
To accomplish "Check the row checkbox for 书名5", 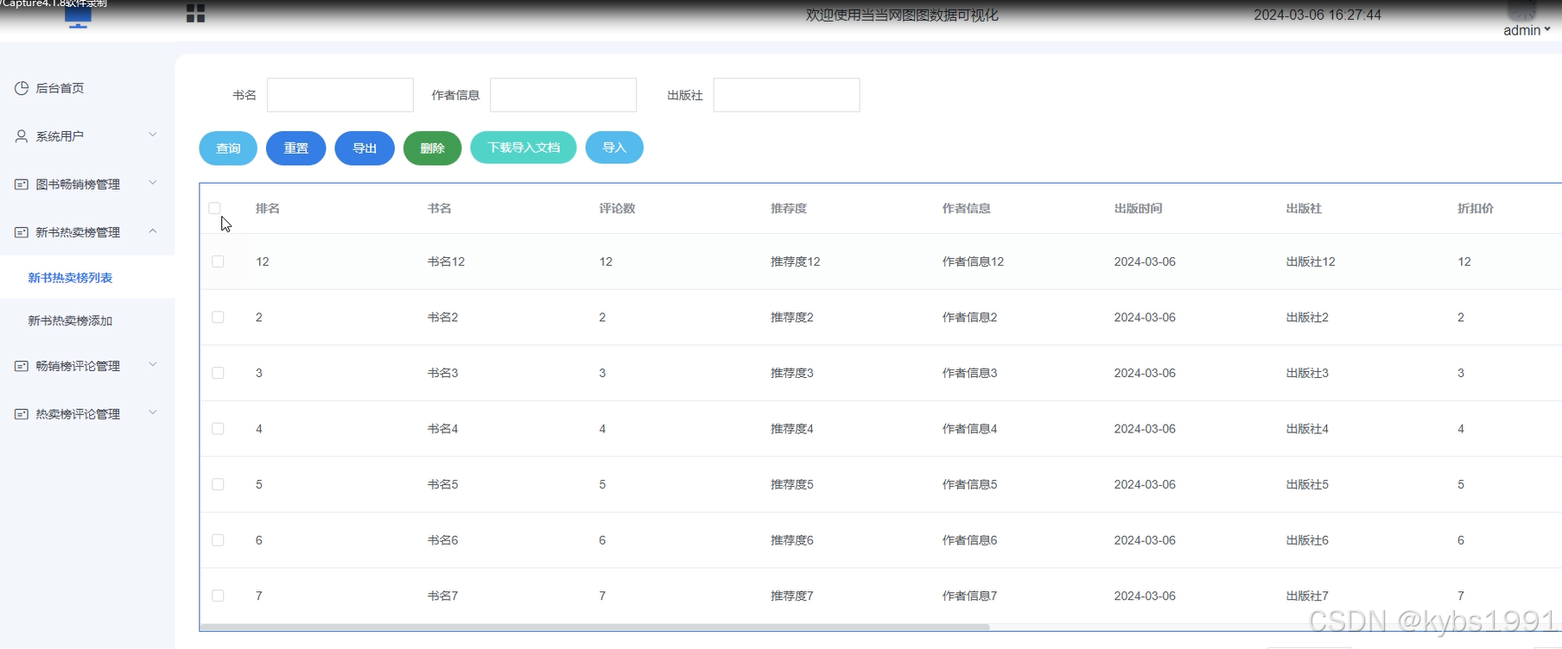I will click(218, 484).
